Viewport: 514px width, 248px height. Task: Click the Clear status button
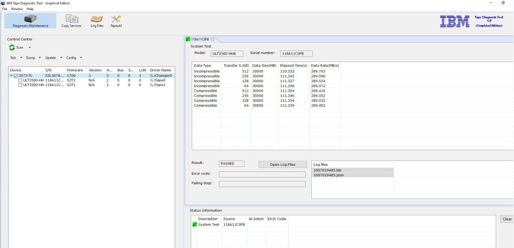tap(507, 219)
